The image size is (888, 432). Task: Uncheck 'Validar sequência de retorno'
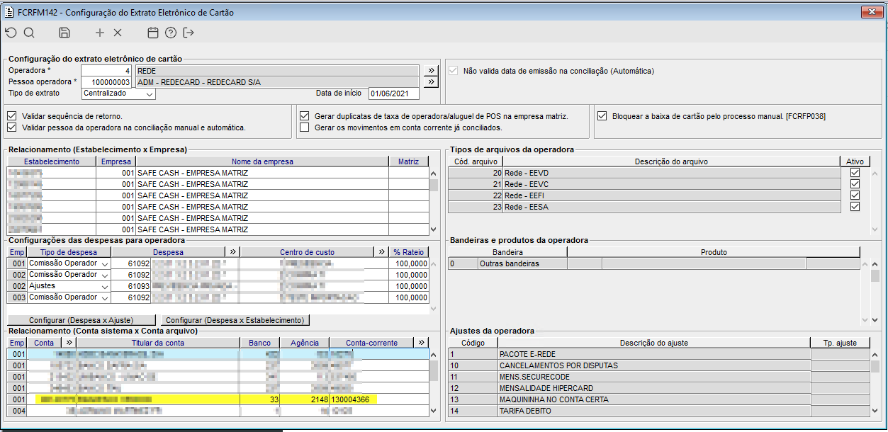click(x=11, y=116)
